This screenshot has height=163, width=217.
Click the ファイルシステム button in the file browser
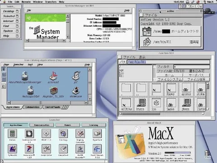coord(170,79)
